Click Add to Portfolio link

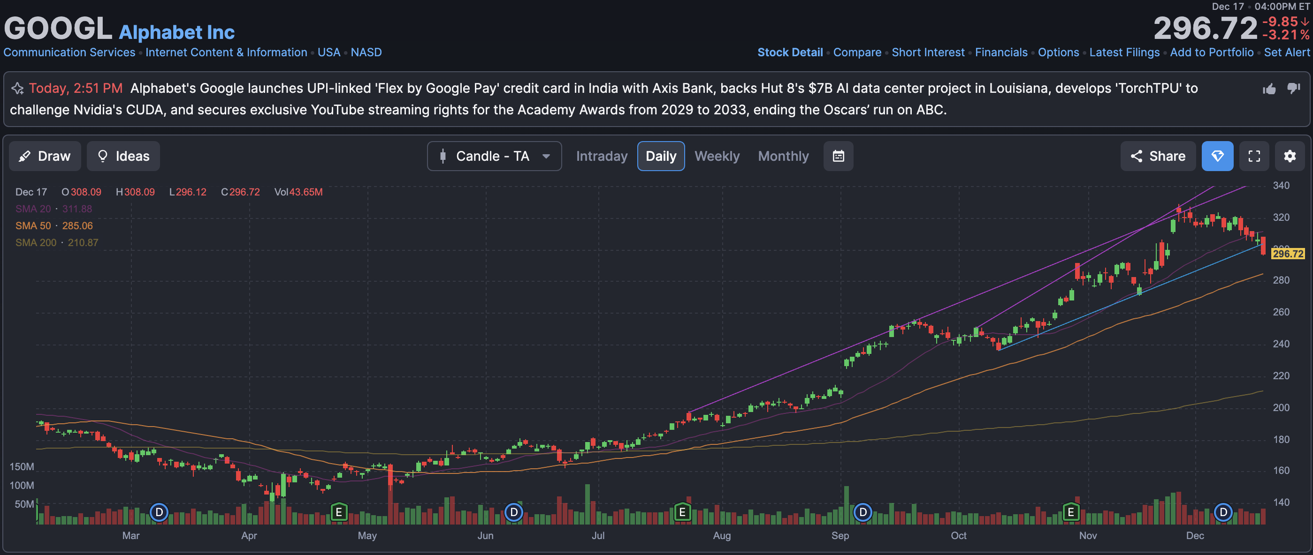click(x=1211, y=52)
